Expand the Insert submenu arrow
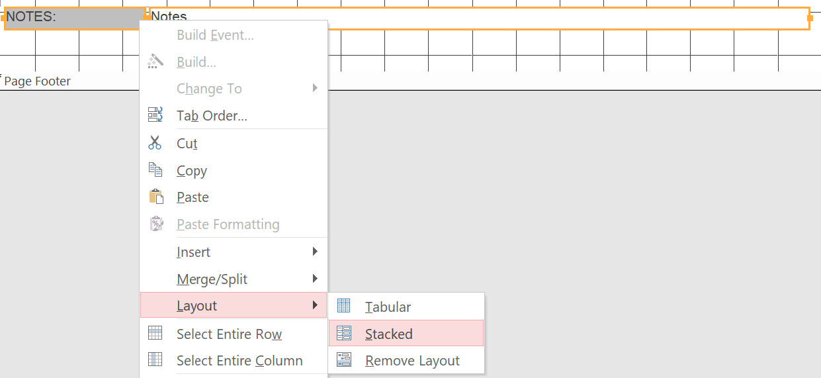Screen dimensions: 821x378 click(315, 252)
